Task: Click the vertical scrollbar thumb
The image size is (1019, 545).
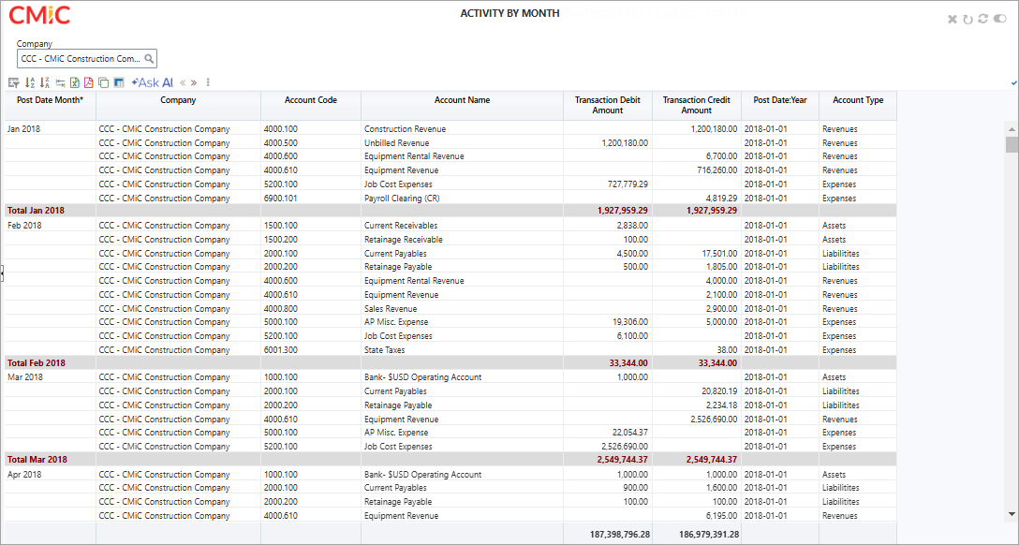Action: (1012, 144)
